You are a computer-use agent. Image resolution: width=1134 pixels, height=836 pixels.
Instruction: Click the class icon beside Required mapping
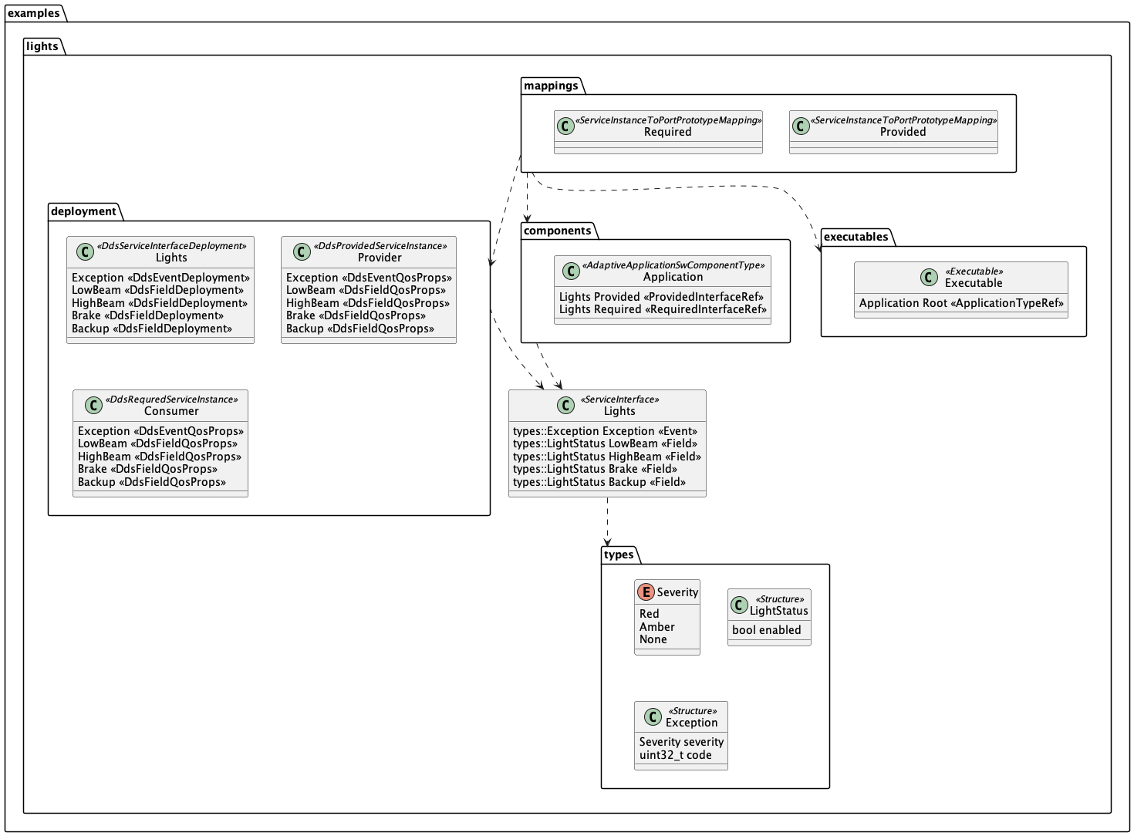[565, 126]
